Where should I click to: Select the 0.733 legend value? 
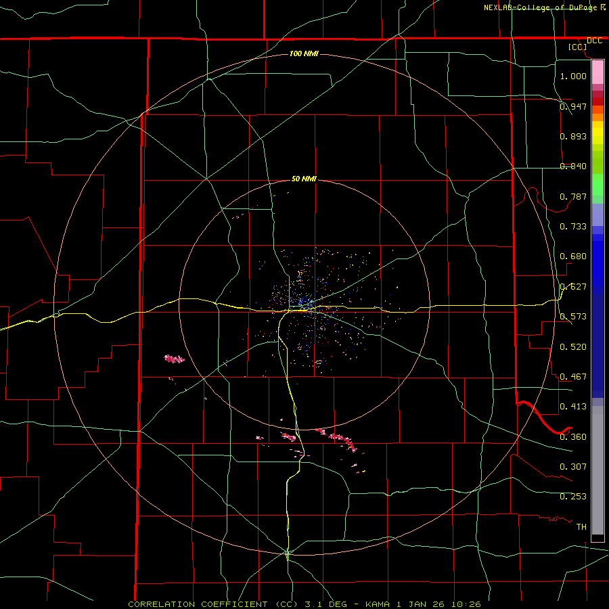pos(573,227)
